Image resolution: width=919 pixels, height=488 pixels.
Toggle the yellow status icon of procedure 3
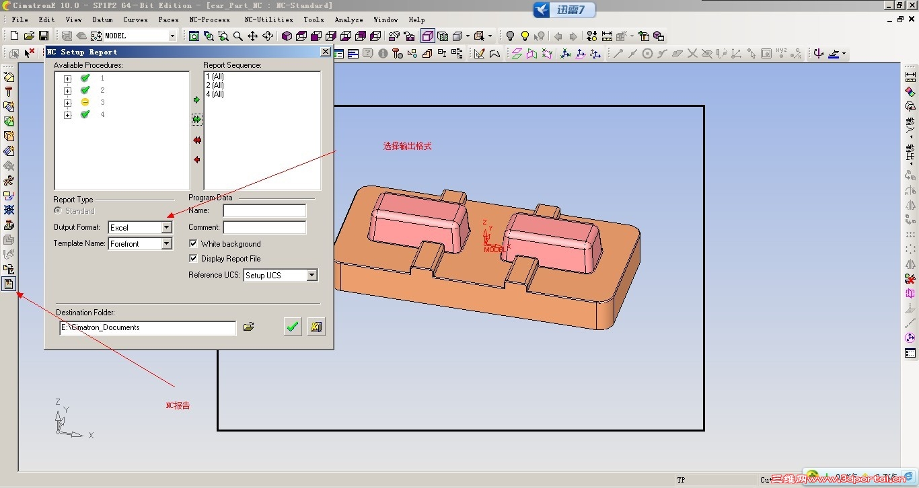85,102
